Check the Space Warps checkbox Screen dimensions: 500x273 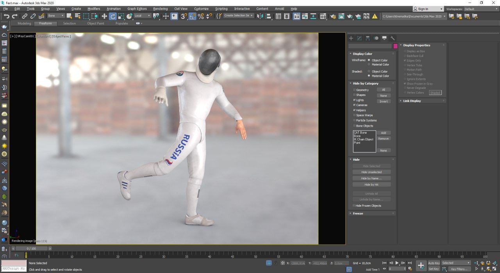tap(354, 115)
